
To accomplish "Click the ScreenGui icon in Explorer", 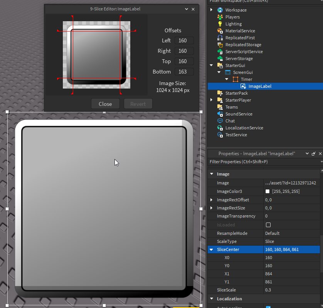I will click(x=228, y=72).
